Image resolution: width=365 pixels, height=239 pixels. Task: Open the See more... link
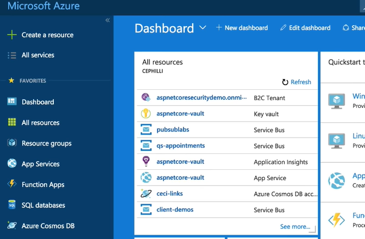point(295,227)
